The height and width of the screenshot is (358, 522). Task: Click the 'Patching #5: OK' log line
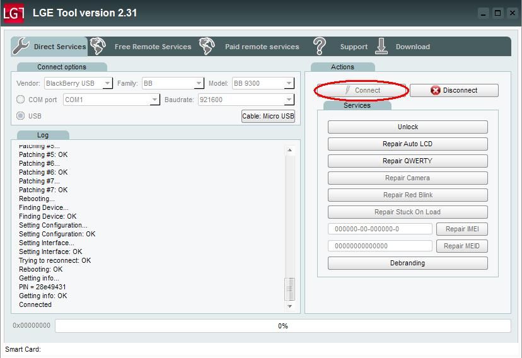click(x=43, y=154)
